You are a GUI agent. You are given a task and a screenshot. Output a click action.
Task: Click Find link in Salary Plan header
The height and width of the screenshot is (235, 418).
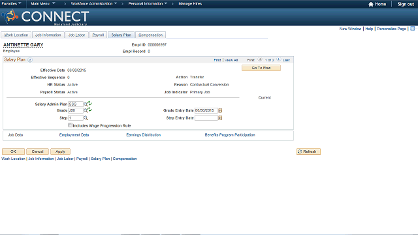point(217,60)
